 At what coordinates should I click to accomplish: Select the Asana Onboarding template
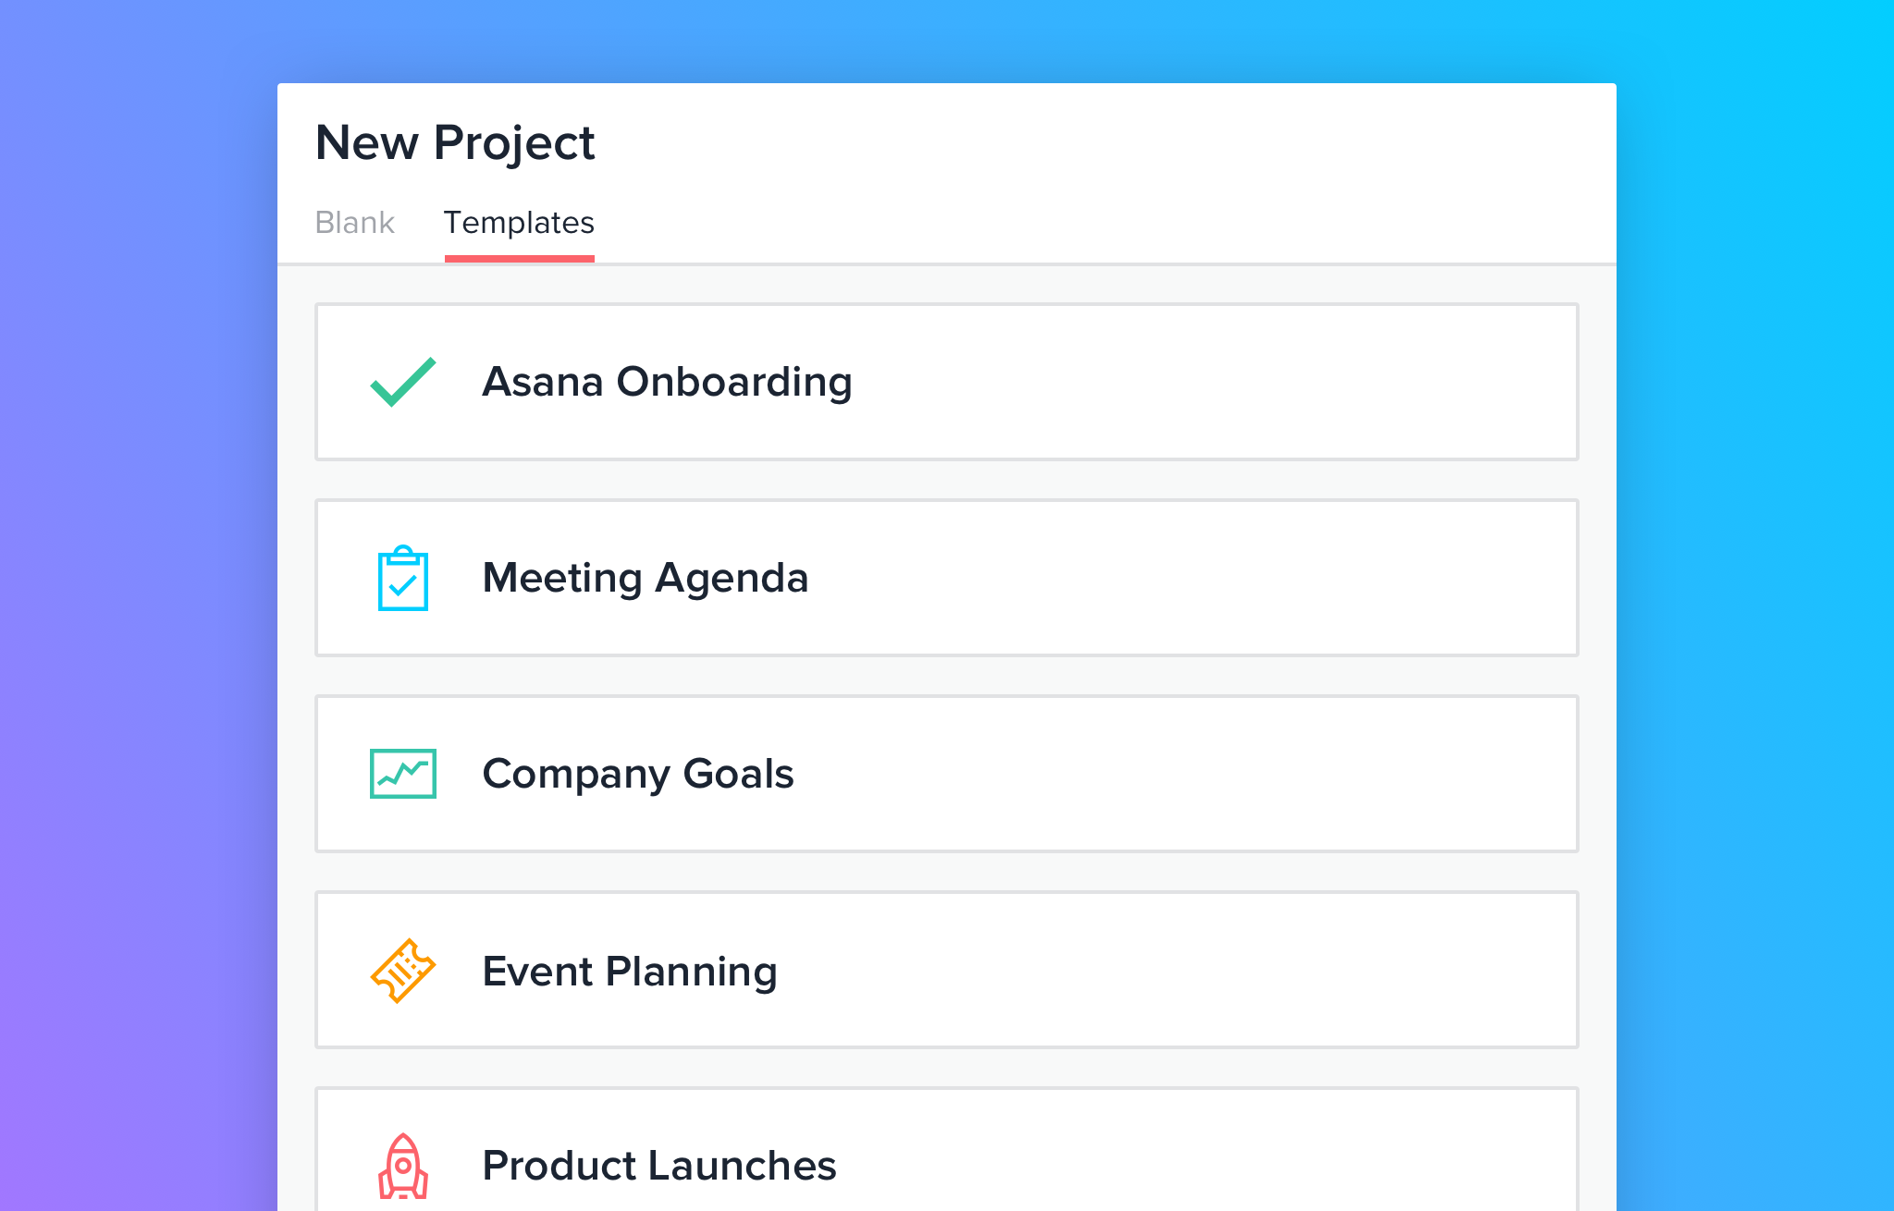(x=947, y=382)
